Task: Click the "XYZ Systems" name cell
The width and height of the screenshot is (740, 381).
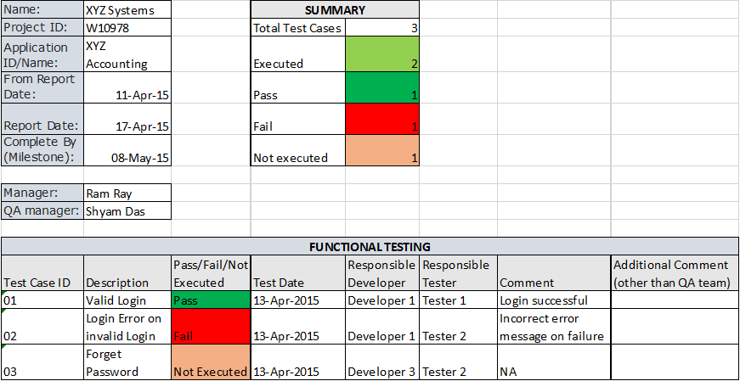Action: point(127,11)
